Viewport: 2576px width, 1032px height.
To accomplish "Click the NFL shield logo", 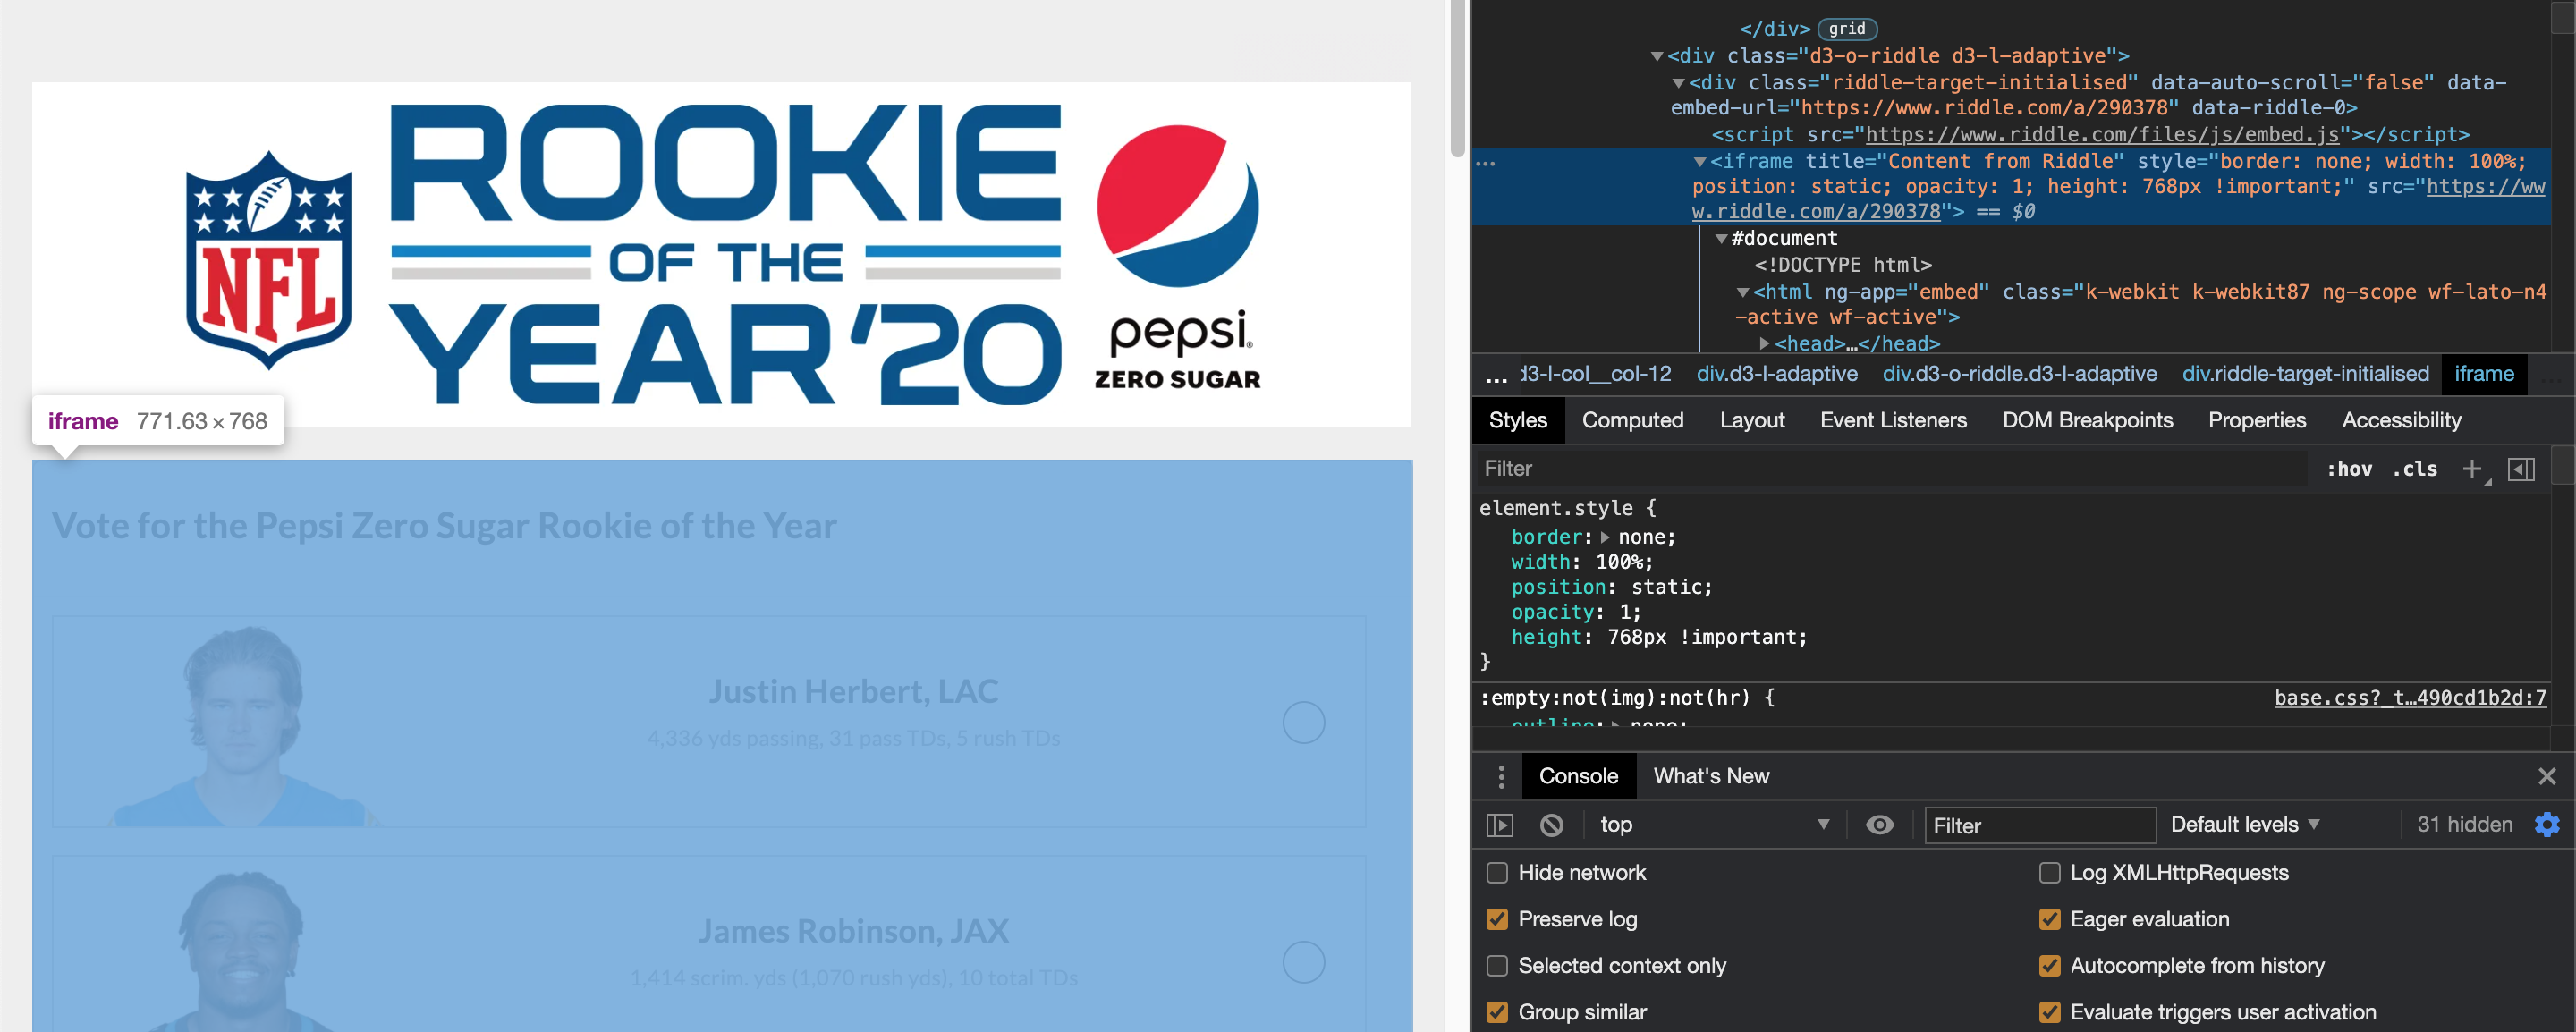I will 268,260.
